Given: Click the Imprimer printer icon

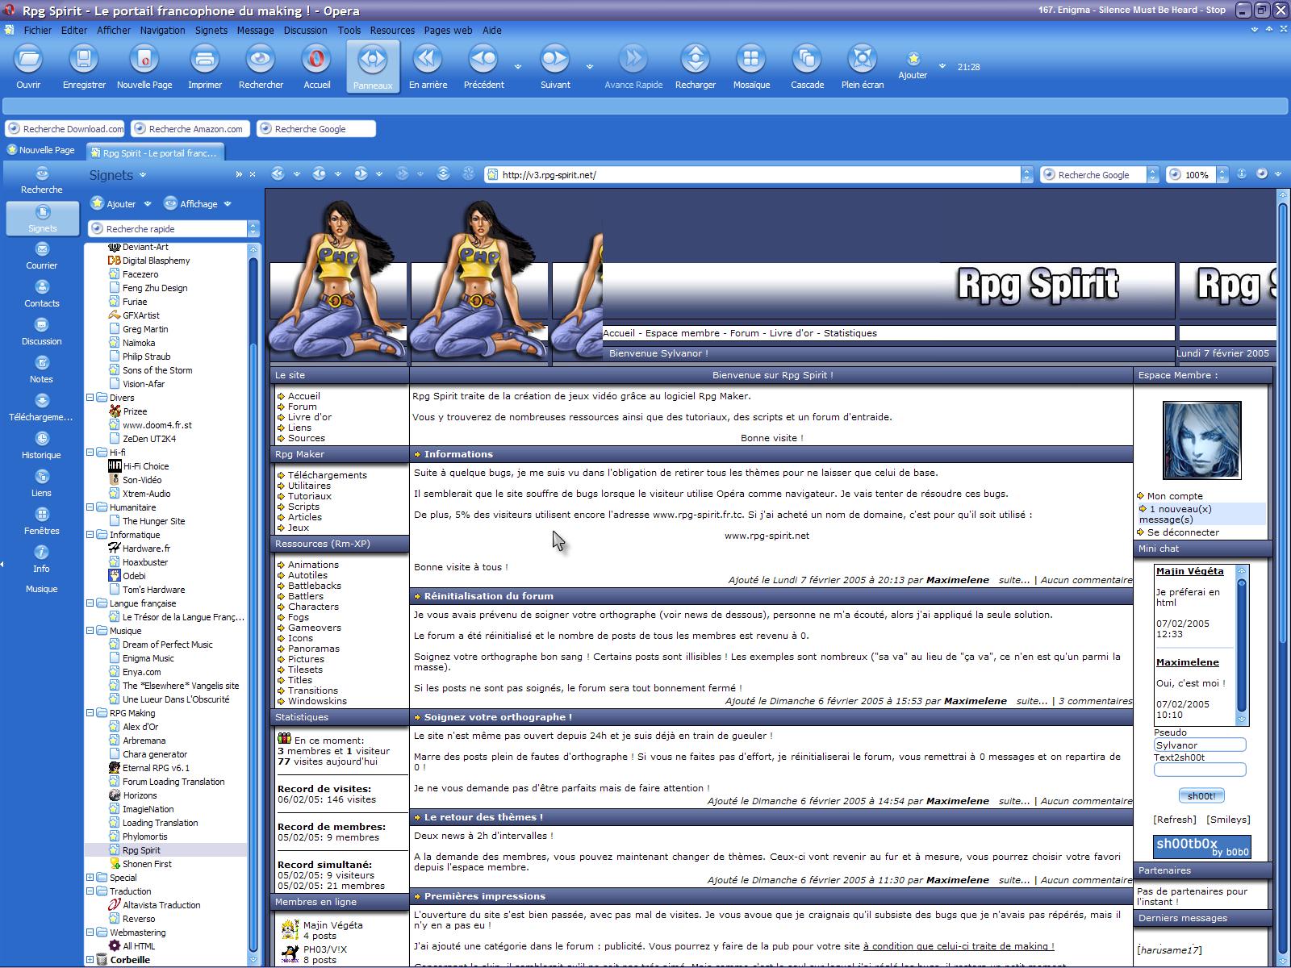Looking at the screenshot, I should pos(205,59).
